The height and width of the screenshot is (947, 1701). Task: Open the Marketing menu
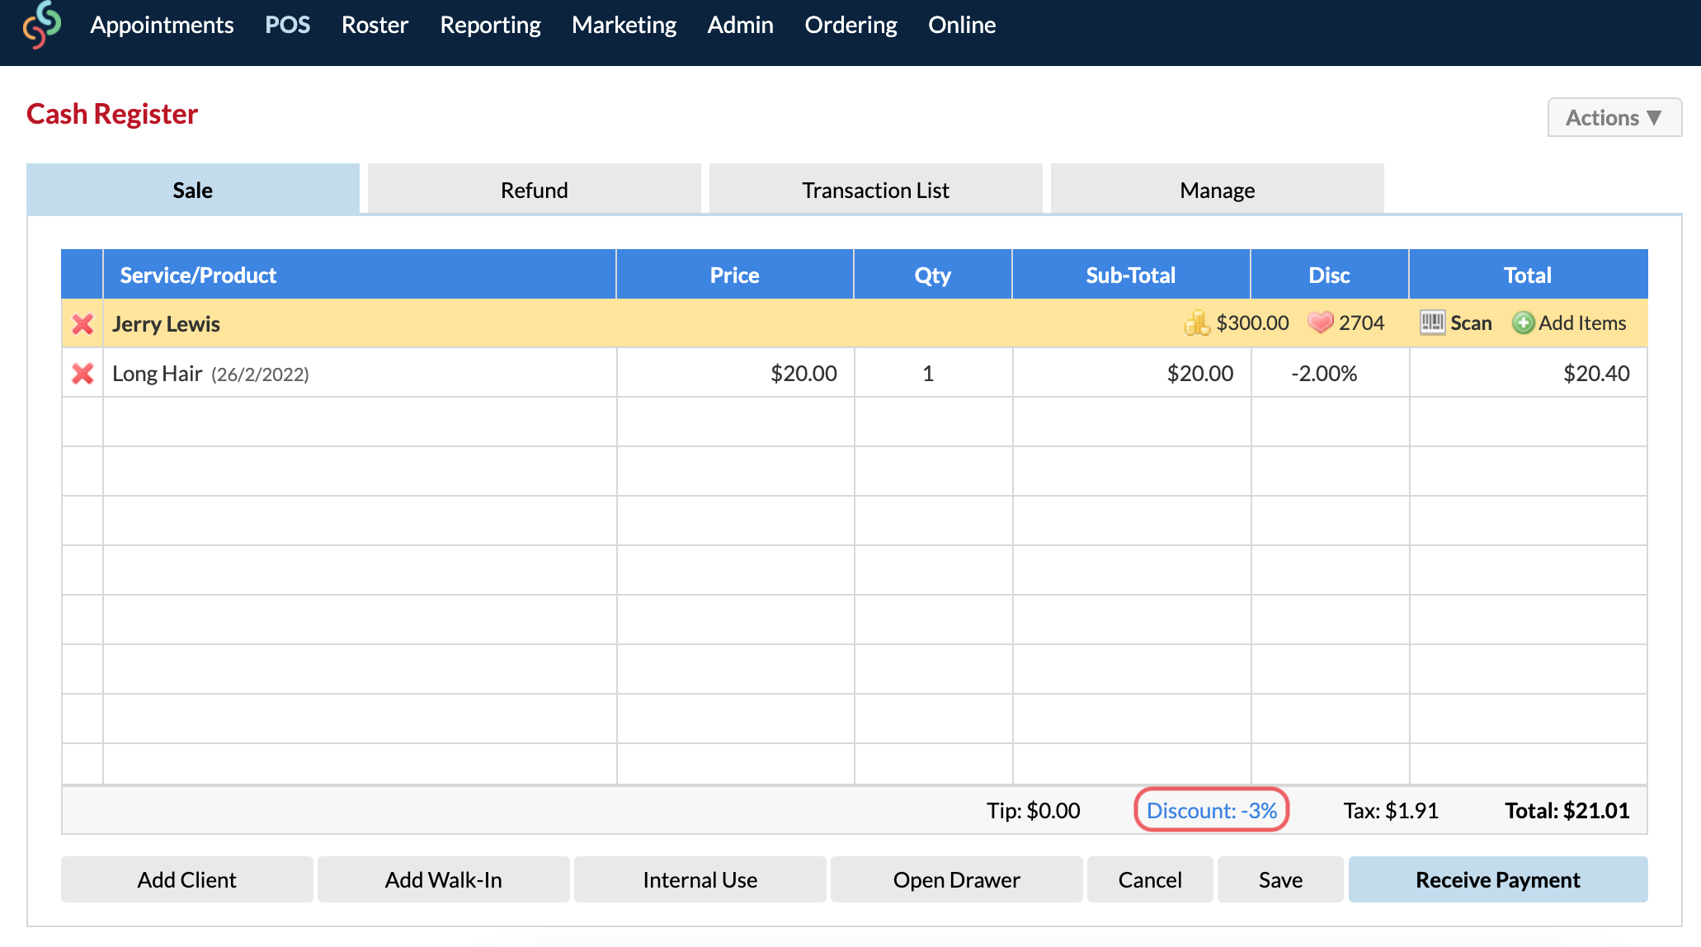pyautogui.click(x=624, y=25)
